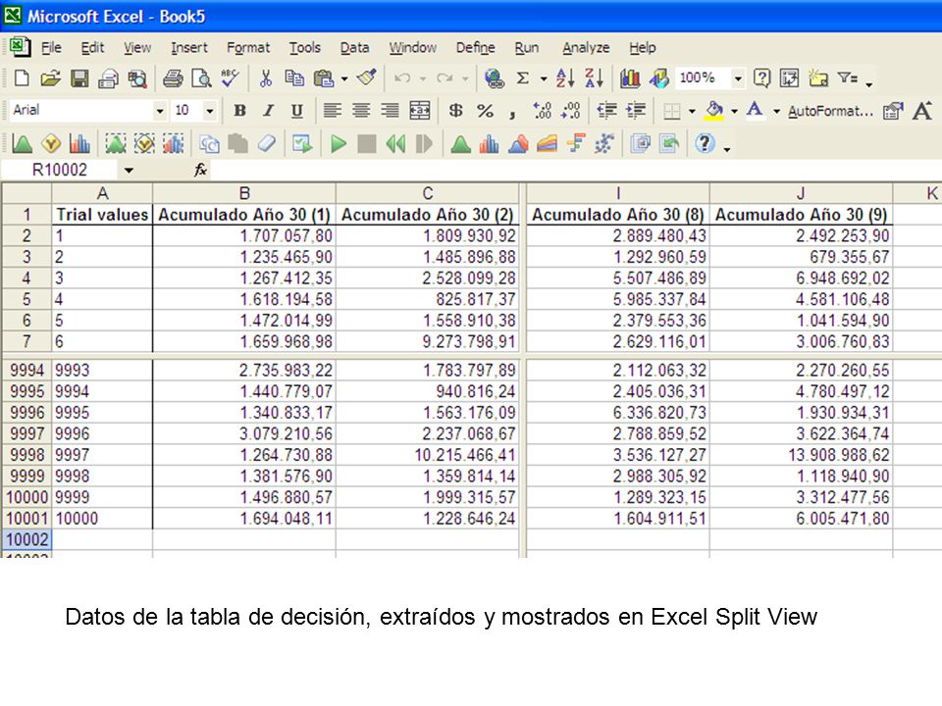This screenshot has height=706, width=942.
Task: Stop the simulation with the square icon
Action: [366, 144]
